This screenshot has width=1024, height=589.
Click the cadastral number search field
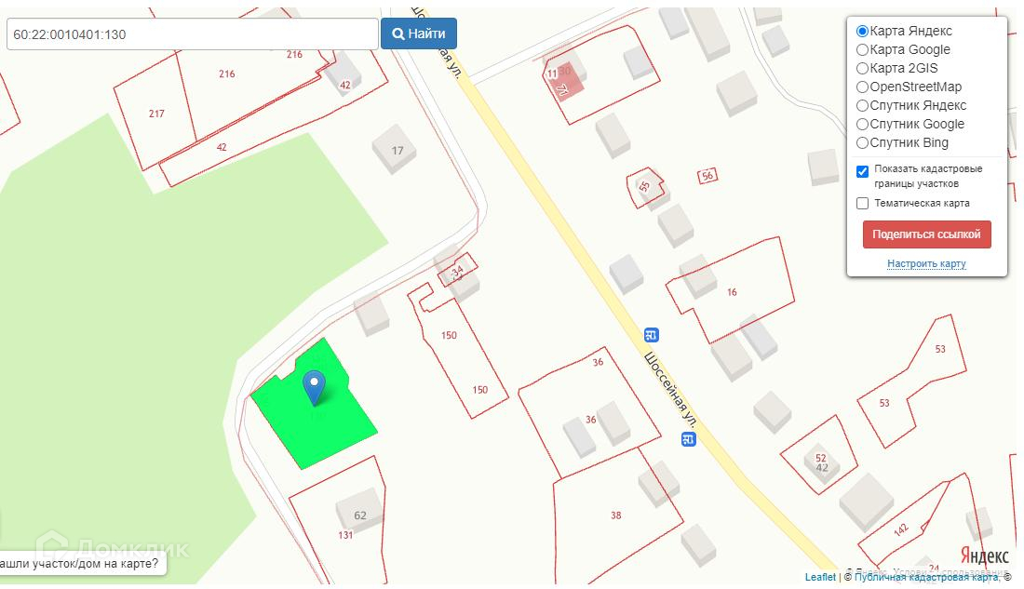pyautogui.click(x=193, y=33)
